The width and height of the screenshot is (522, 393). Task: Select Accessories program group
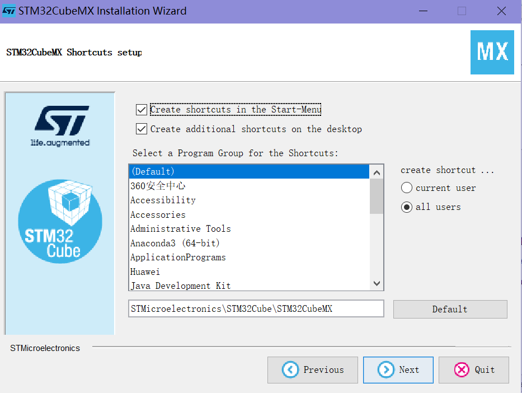pyautogui.click(x=249, y=214)
